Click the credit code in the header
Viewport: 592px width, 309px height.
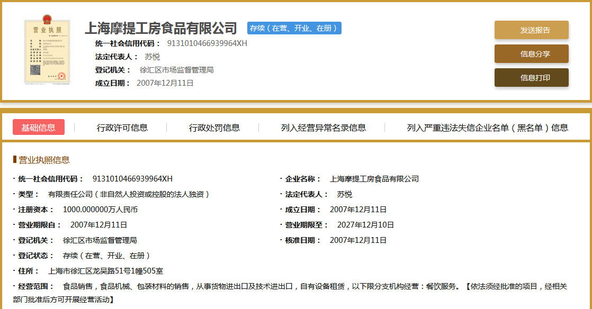(x=207, y=43)
